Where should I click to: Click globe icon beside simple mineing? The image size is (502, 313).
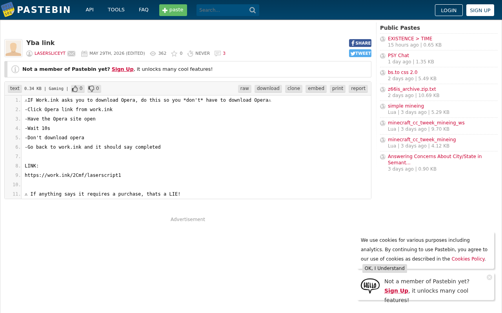383,106
